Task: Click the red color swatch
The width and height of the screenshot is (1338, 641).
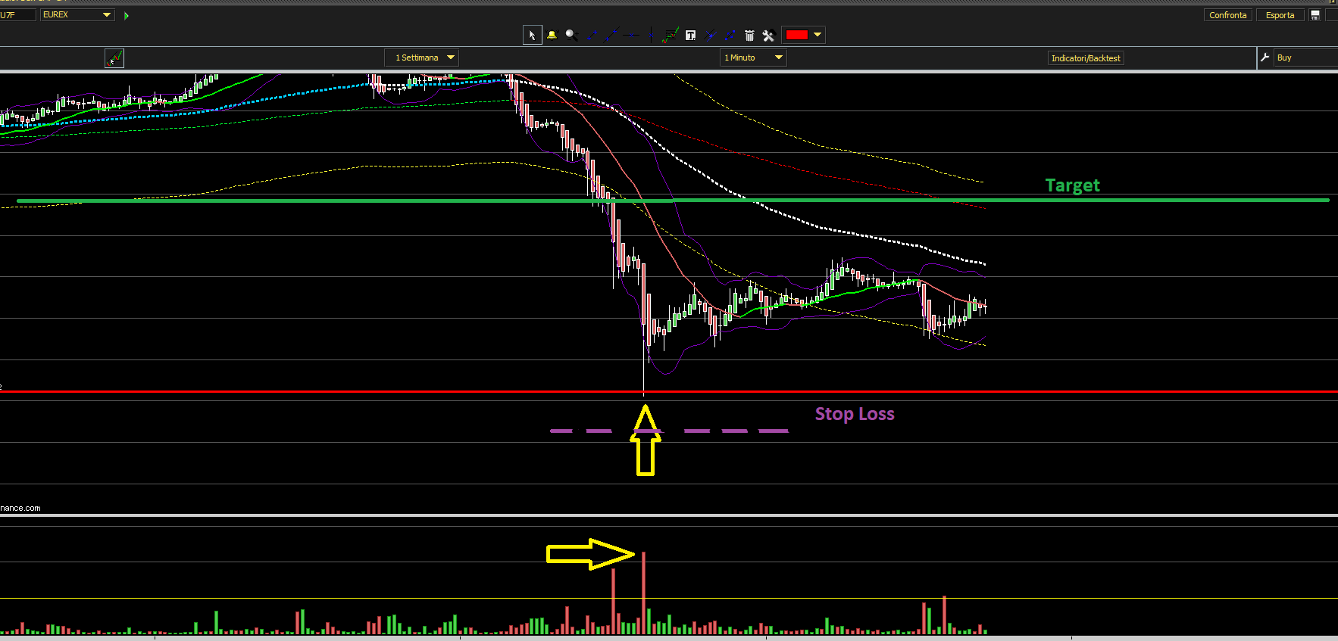Action: tap(796, 35)
